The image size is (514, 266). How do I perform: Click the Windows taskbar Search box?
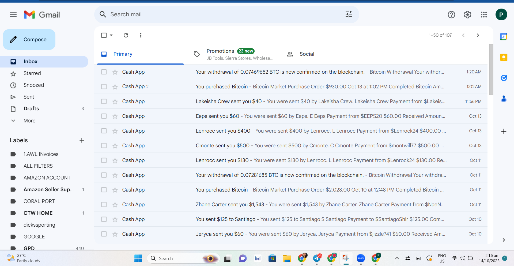click(183, 258)
